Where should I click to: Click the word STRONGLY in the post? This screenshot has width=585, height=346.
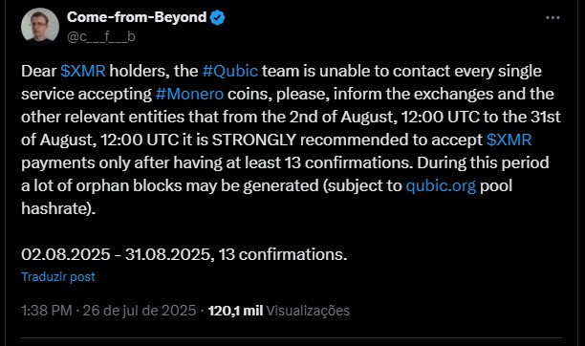(x=254, y=140)
